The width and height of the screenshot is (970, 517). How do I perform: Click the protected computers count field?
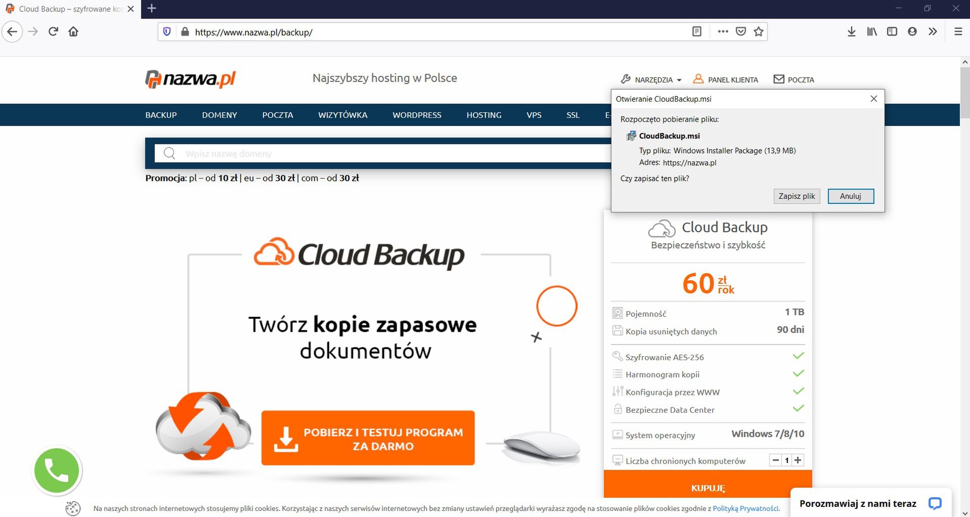[787, 460]
